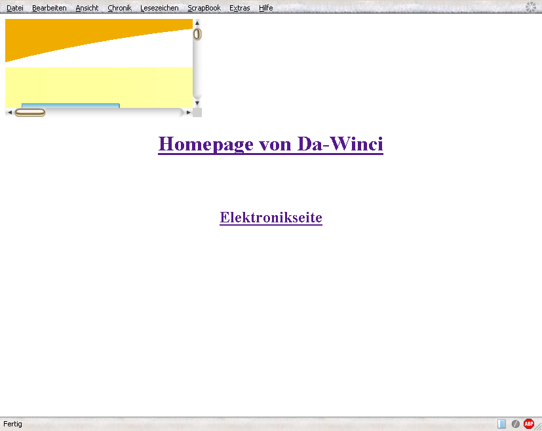Follow the Homepage von Da-Winci link
The image size is (542, 431).
271,143
